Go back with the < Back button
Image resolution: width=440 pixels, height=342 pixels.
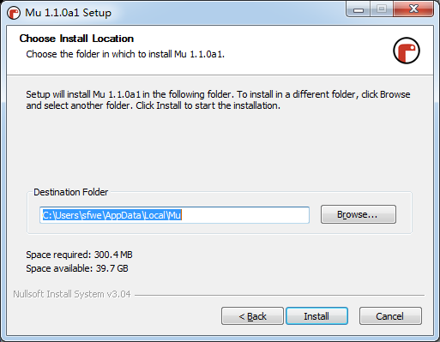(x=252, y=316)
